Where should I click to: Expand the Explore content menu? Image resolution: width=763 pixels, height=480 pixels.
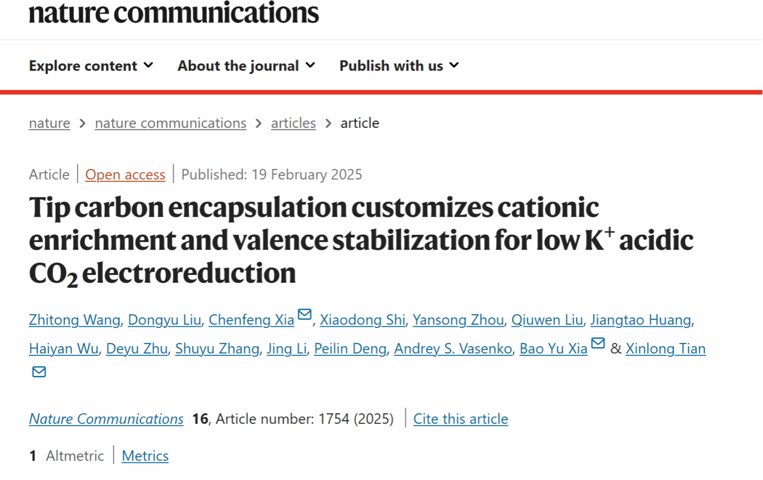click(x=91, y=66)
